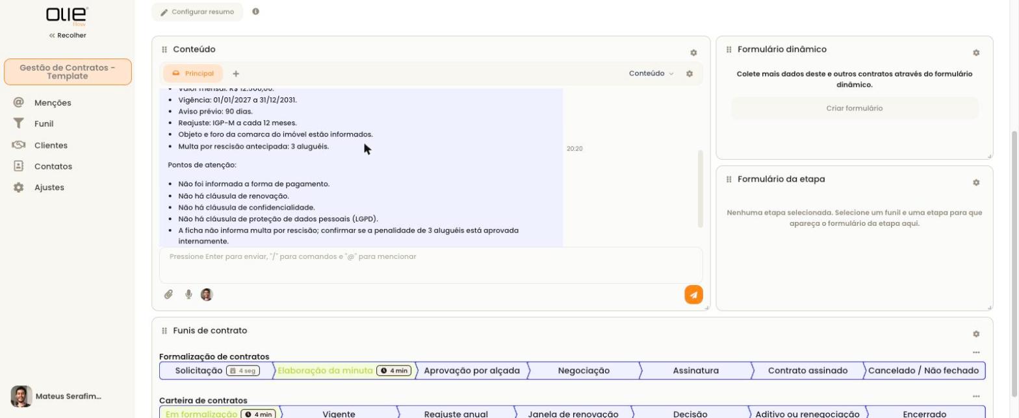Open Conteúdo panel settings gear
Screen dimensions: 1019x418
(x=693, y=53)
